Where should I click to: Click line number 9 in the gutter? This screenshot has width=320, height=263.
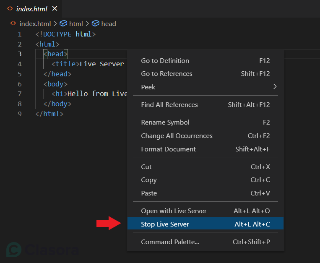(20, 114)
